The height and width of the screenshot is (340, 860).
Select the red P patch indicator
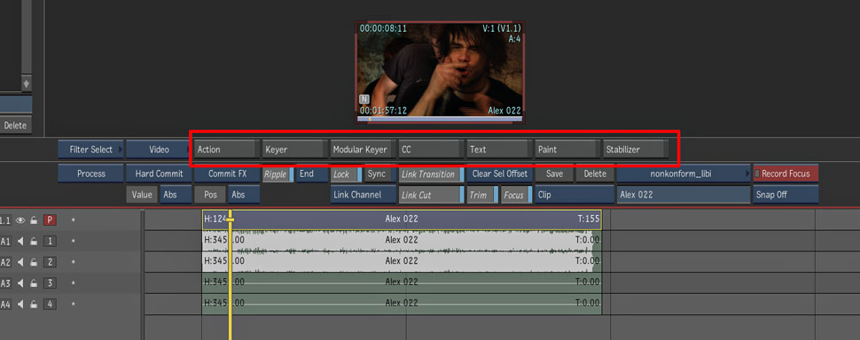(50, 220)
